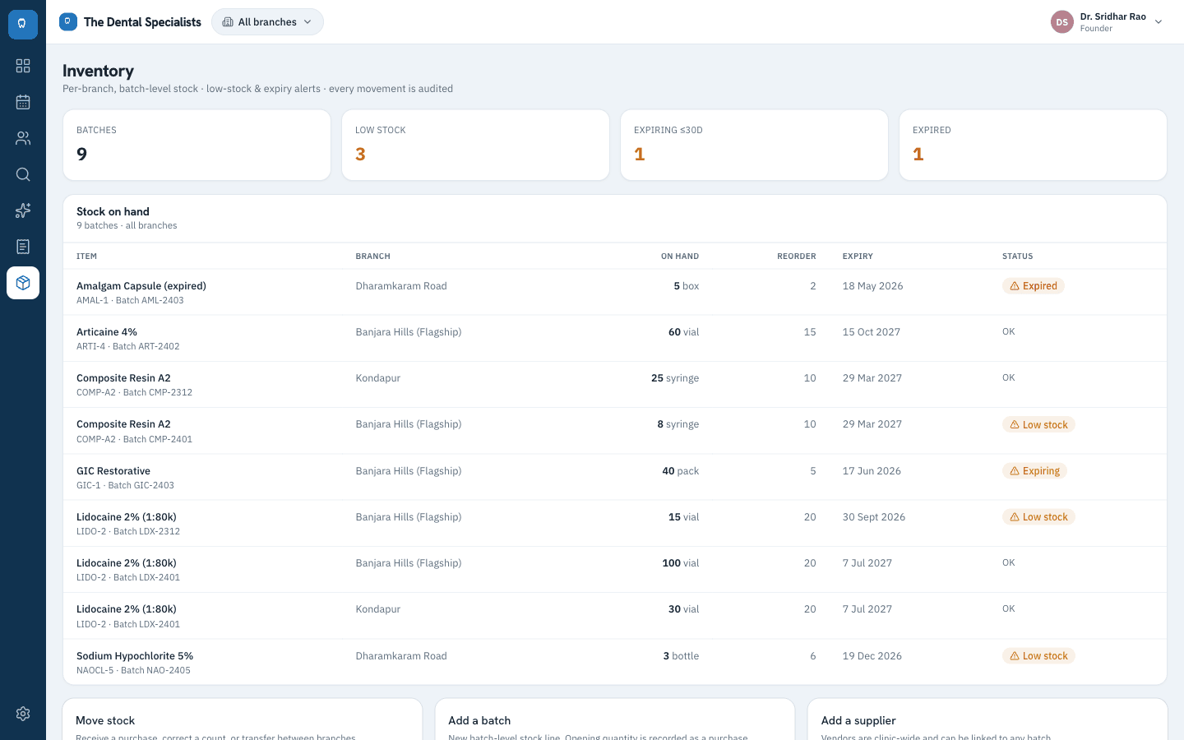This screenshot has width=1184, height=740.
Task: Click the Low Stock summary card
Action: (x=475, y=145)
